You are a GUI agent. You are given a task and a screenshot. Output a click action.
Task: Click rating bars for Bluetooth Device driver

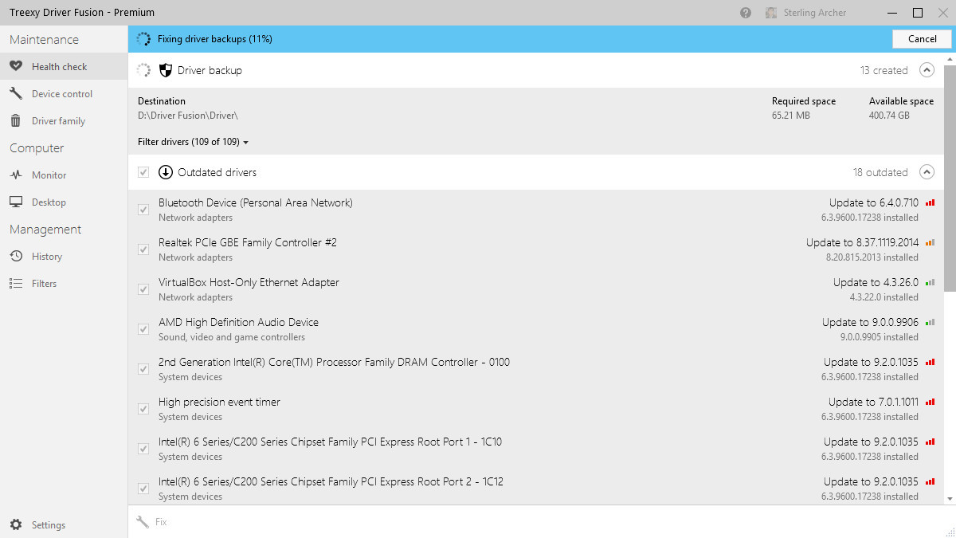tap(931, 202)
